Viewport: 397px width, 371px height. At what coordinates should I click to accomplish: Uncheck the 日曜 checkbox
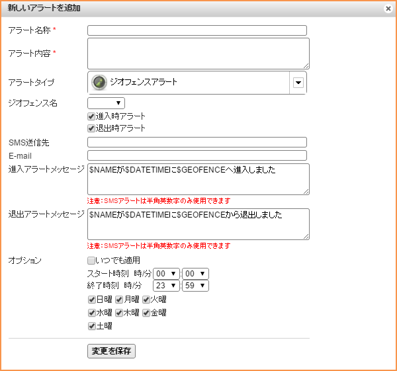coord(92,300)
